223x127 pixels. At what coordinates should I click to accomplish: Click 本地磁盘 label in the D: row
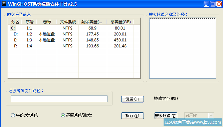coord(47,34)
